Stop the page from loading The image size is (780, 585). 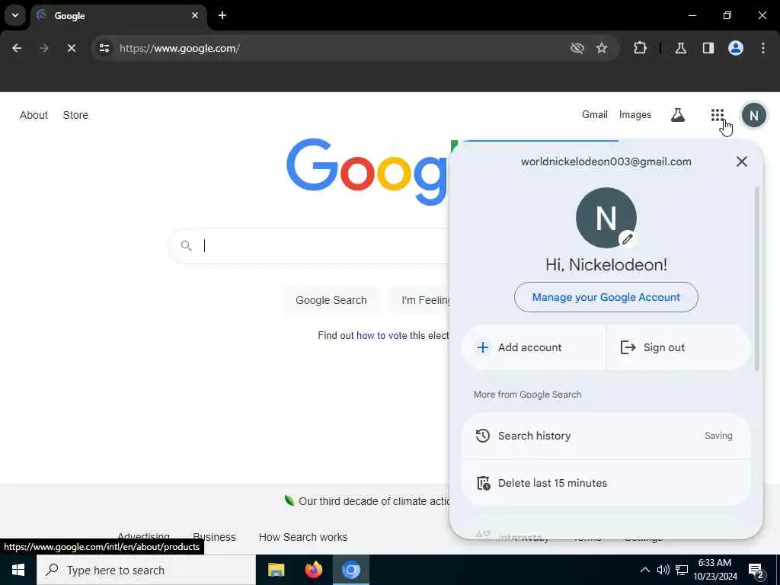point(71,48)
